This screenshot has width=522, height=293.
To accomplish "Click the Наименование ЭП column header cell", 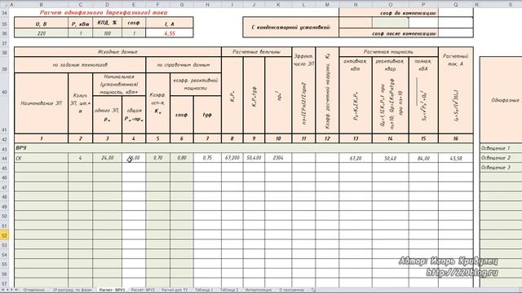I will 42,103.
